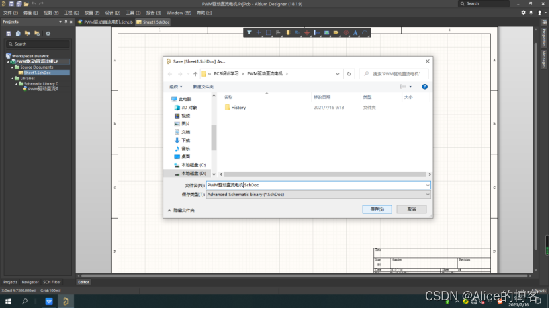Switch to the Navigator panel tab
Viewport: 550px width, 309px height.
pyautogui.click(x=30, y=282)
